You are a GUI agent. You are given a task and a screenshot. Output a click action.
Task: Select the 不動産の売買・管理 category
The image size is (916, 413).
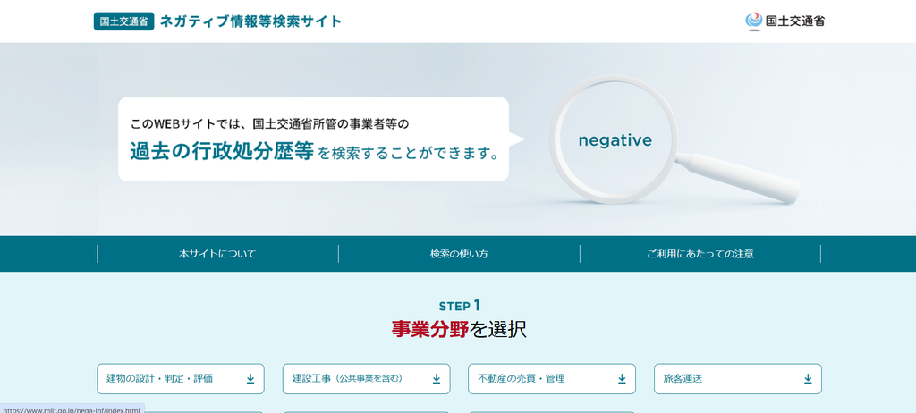click(552, 378)
